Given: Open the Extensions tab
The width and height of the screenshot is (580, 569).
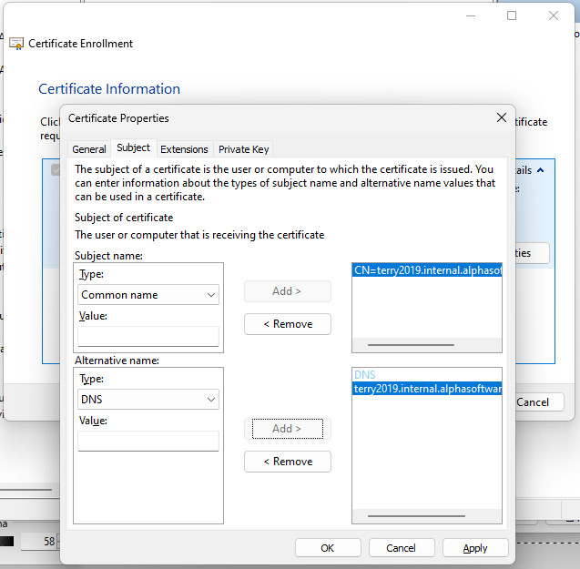Looking at the screenshot, I should pyautogui.click(x=184, y=149).
